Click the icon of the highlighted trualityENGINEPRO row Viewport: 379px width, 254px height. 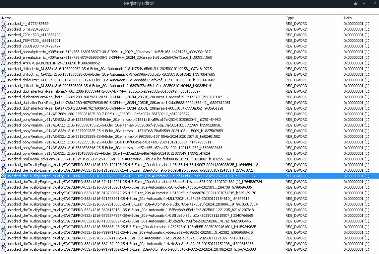tap(4, 176)
